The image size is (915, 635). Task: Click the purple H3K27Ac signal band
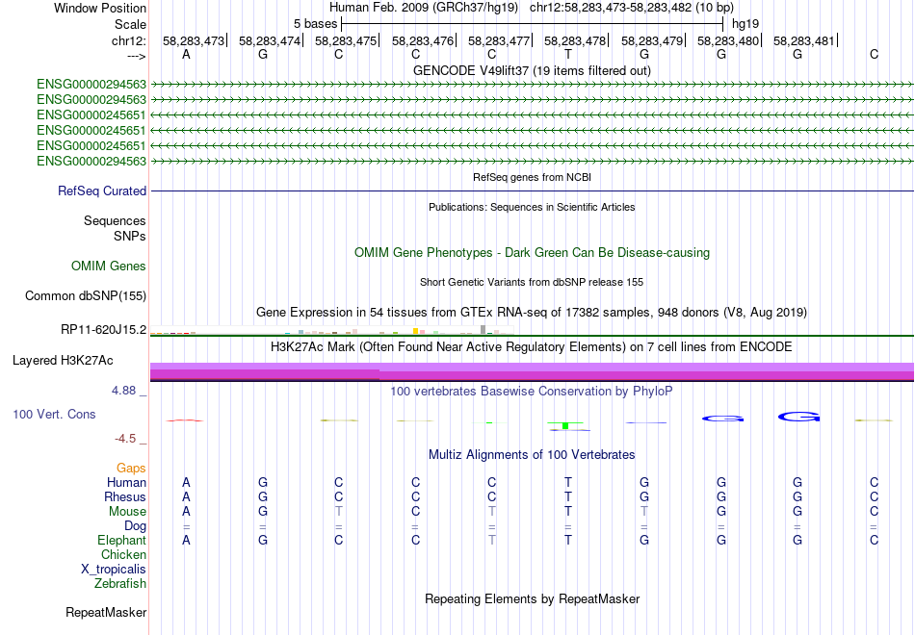point(532,371)
